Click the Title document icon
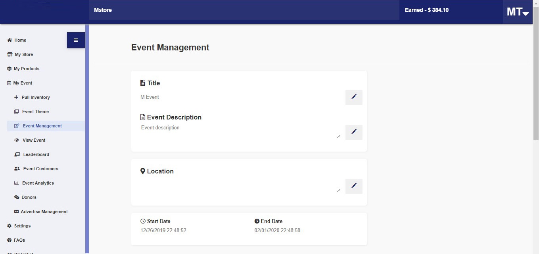539x254 pixels. click(x=143, y=83)
